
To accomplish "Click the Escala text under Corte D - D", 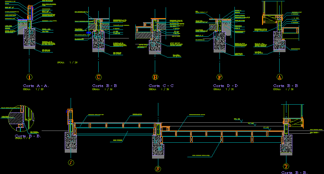I will click(x=224, y=89).
